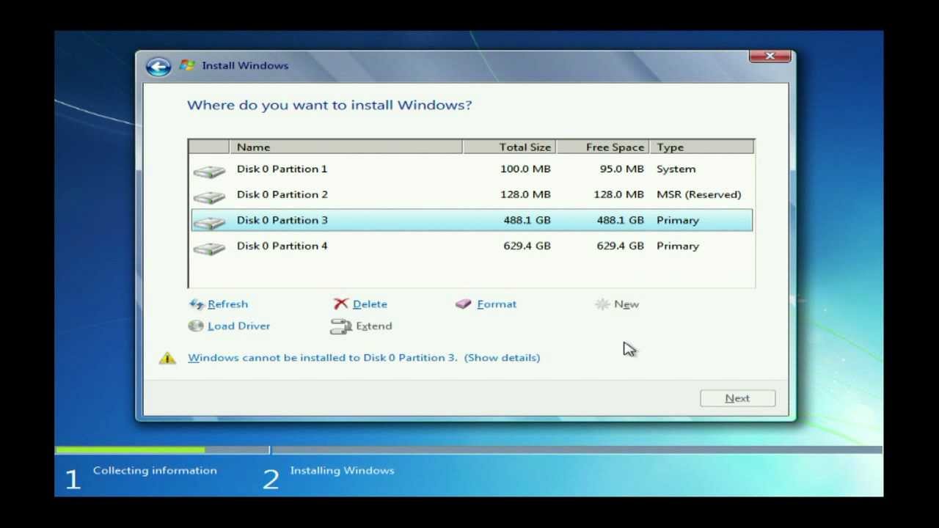Image resolution: width=939 pixels, height=528 pixels.
Task: Click the Extend link
Action: (x=374, y=326)
